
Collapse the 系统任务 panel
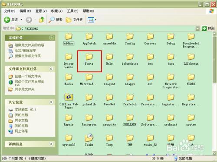(x=51, y=38)
